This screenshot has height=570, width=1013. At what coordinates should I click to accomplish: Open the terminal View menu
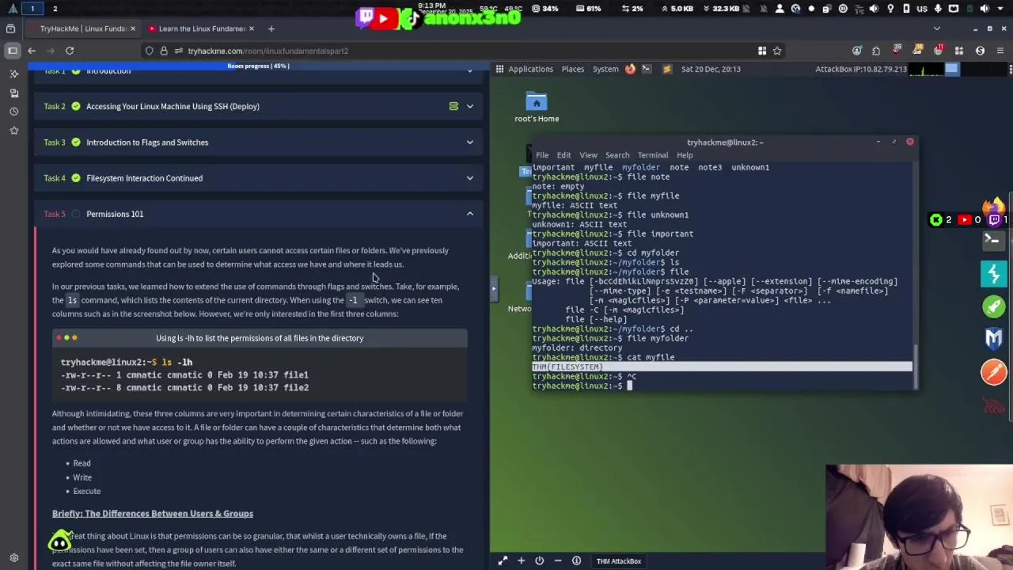tap(588, 155)
